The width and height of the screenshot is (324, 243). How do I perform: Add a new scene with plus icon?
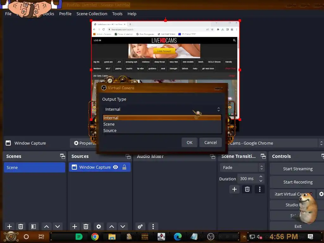click(9, 227)
